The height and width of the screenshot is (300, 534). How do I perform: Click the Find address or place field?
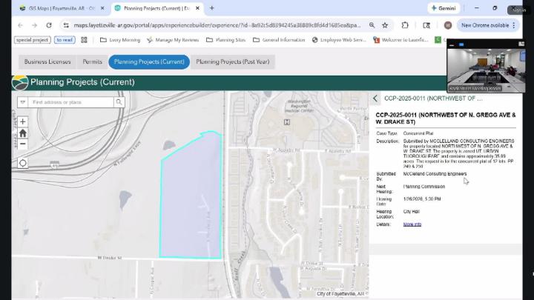tap(71, 102)
